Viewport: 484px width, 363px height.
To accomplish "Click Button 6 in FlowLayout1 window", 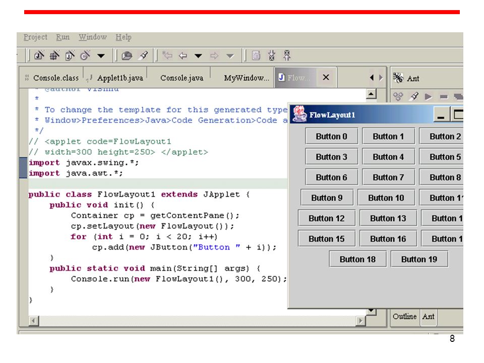I will [x=332, y=177].
